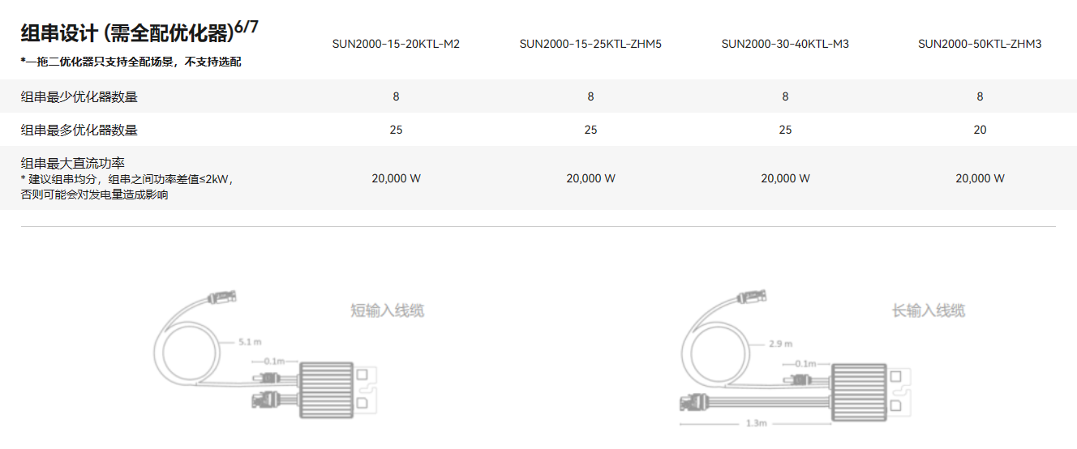The width and height of the screenshot is (1077, 449).
Task: Select the SUN2000-15-25KTL-ZHM5 column header
Action: click(x=590, y=44)
